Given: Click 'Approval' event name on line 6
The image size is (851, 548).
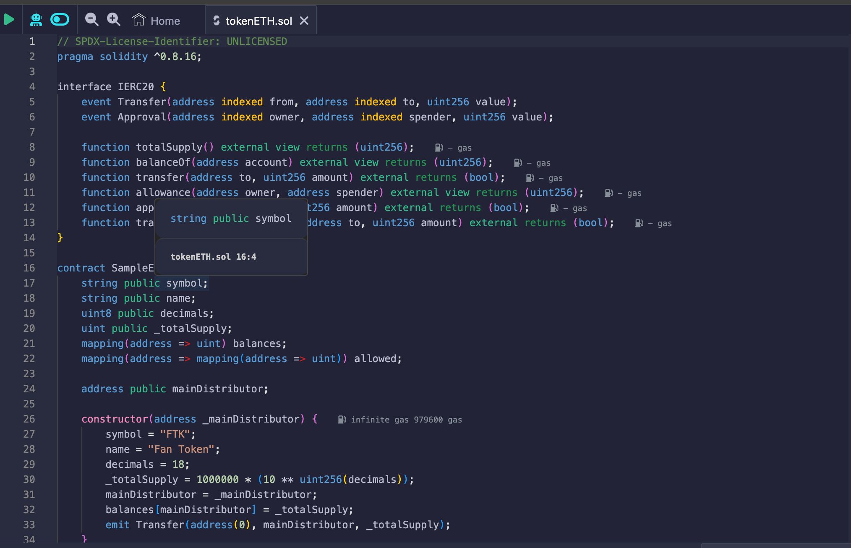Looking at the screenshot, I should pyautogui.click(x=142, y=117).
